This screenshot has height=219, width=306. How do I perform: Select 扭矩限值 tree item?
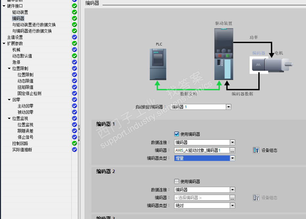(26, 87)
